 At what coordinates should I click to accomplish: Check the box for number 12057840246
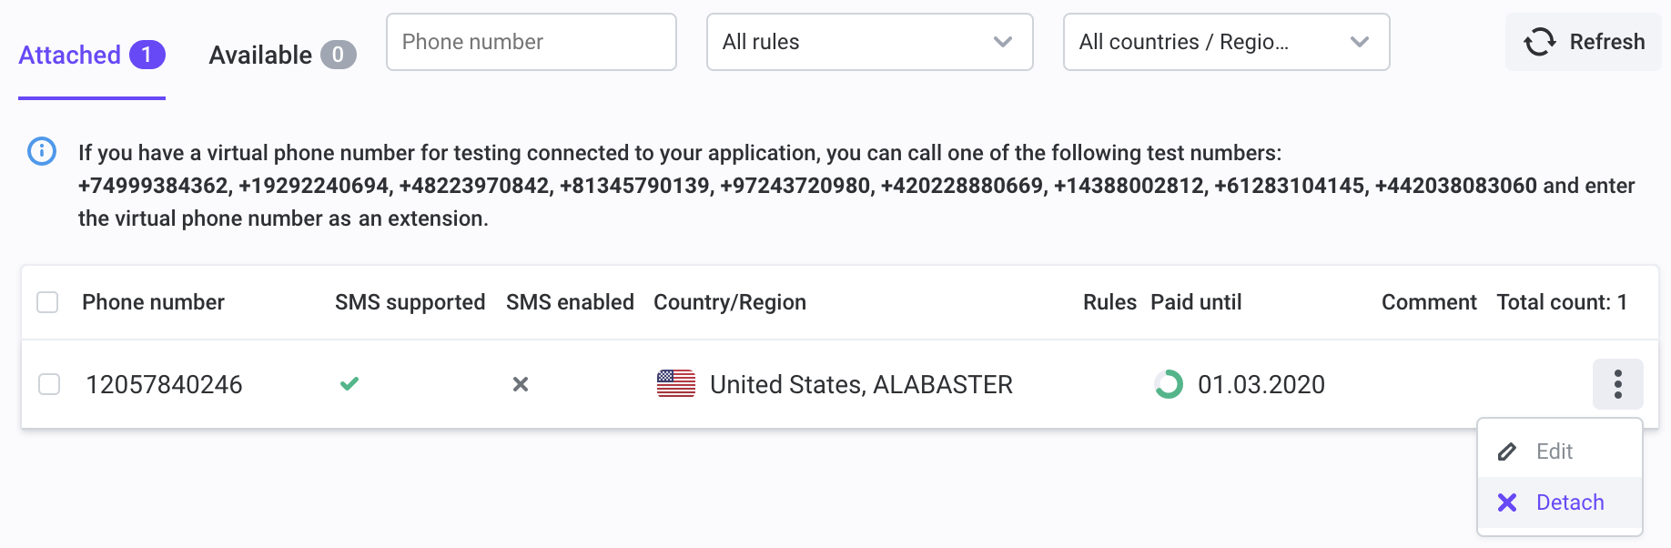click(49, 384)
